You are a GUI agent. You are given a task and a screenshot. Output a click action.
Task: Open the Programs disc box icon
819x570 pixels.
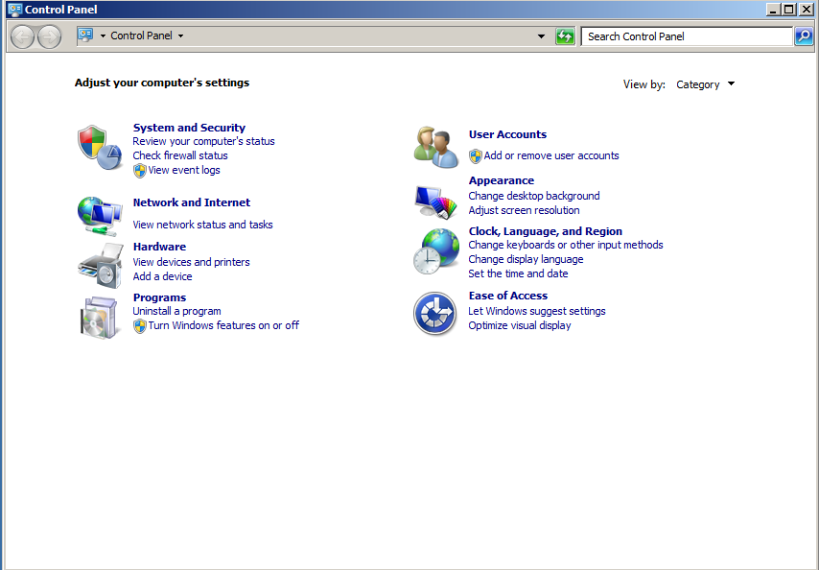[99, 317]
